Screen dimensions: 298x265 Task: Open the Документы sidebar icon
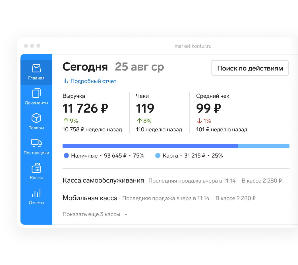click(x=36, y=93)
